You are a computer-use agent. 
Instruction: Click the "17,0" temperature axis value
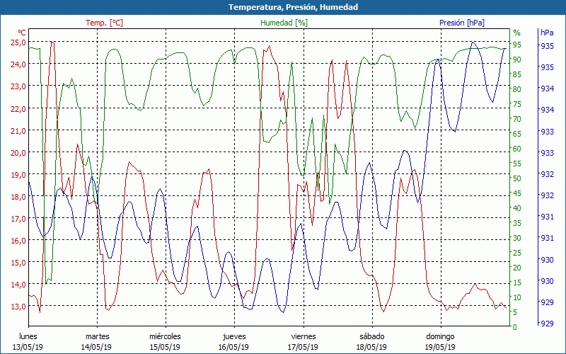[18, 219]
